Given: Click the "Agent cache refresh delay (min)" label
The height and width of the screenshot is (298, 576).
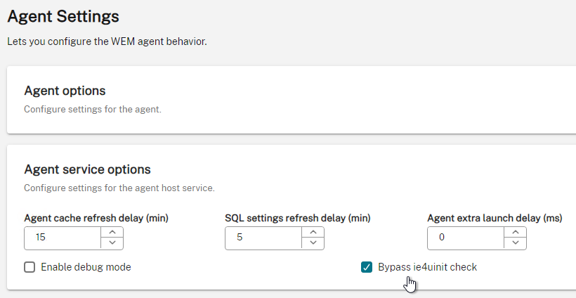Looking at the screenshot, I should tap(96, 219).
